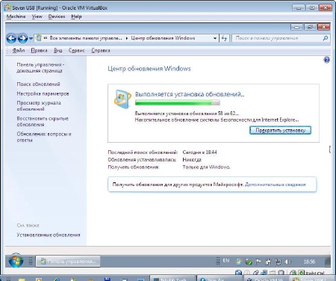Click the guest clock showing 18:56
Viewport: 336px width, 281px height.
tap(309, 262)
